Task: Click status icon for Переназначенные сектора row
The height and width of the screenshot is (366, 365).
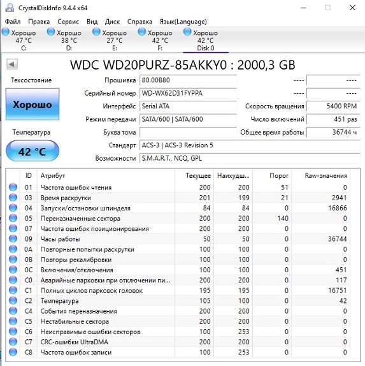Action: (13, 218)
